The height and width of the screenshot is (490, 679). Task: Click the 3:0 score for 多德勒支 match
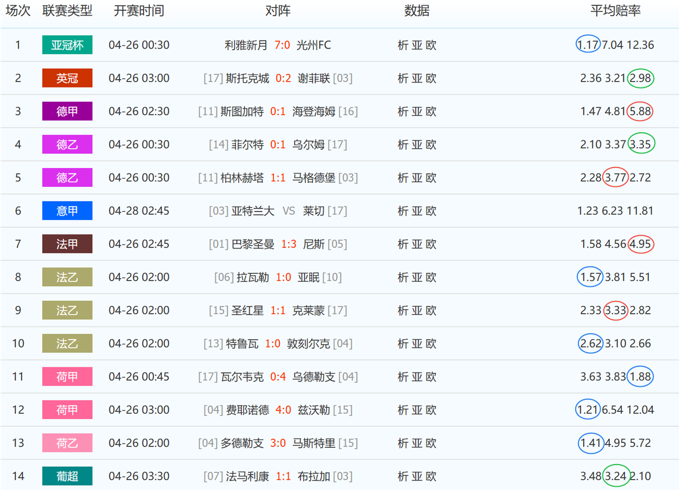(x=278, y=443)
